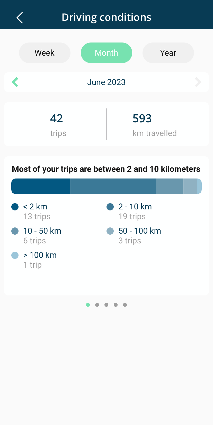Screen dimensions: 213x425
Task: Tap the first green pagination dot
Action: (x=88, y=305)
